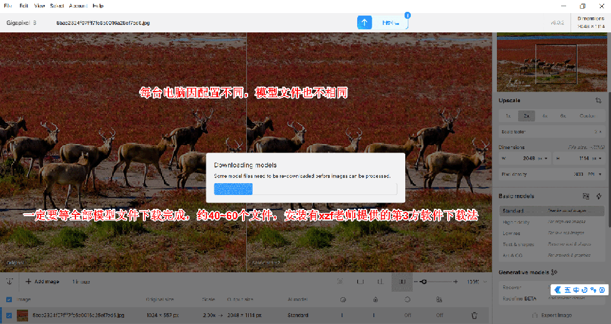Click the image compare icon beside Basic models
The image size is (611, 324).
[x=585, y=196]
